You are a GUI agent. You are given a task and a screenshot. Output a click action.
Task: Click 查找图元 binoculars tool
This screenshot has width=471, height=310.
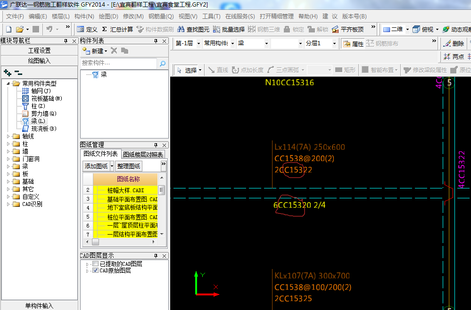[x=193, y=29]
